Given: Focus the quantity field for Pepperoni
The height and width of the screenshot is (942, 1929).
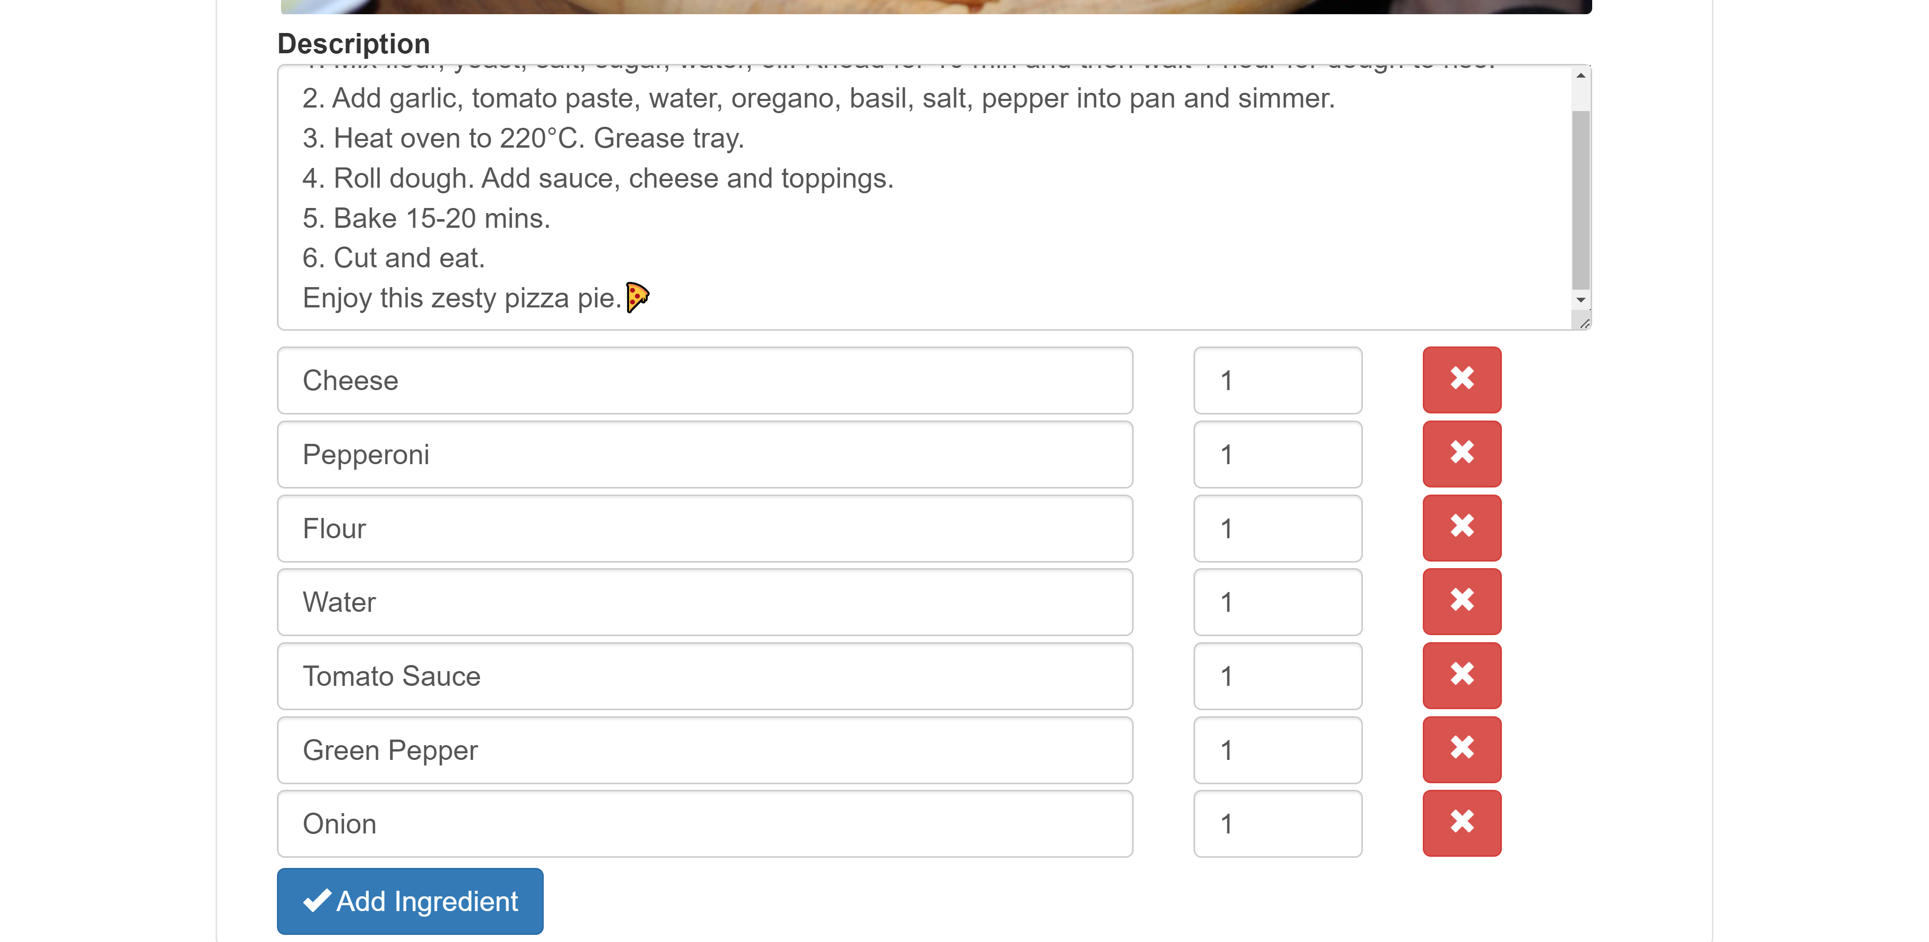Looking at the screenshot, I should [x=1277, y=454].
